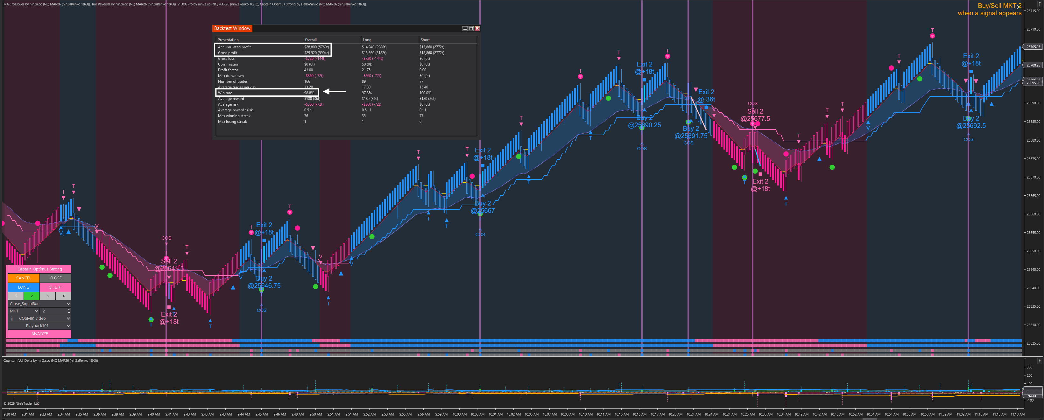Click the Captain Optimus Strong panel header
The width and height of the screenshot is (1044, 420).
[x=40, y=269]
